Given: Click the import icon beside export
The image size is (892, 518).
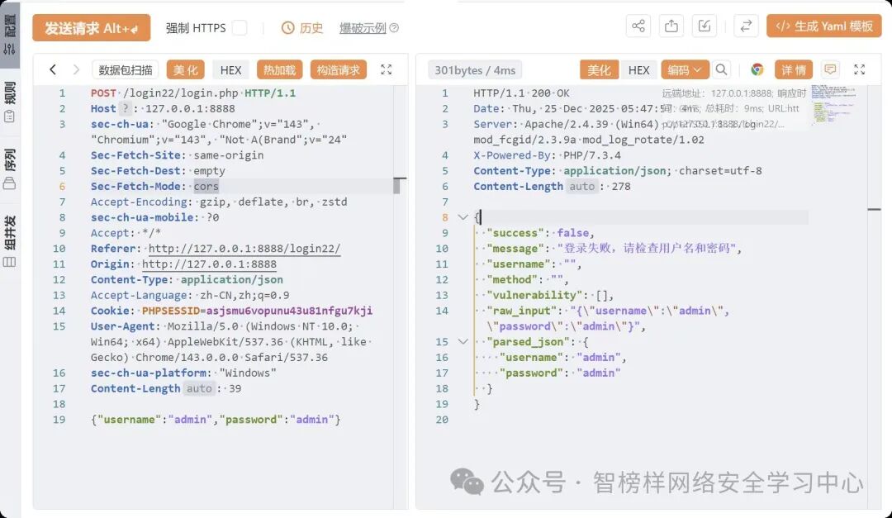Looking at the screenshot, I should (x=705, y=26).
